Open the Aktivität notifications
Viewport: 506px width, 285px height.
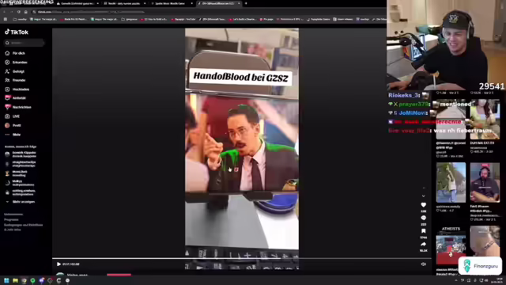click(16, 98)
